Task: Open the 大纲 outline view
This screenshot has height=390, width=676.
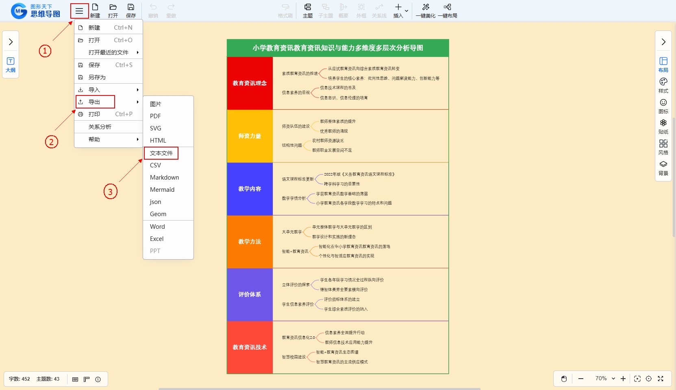Action: (11, 65)
